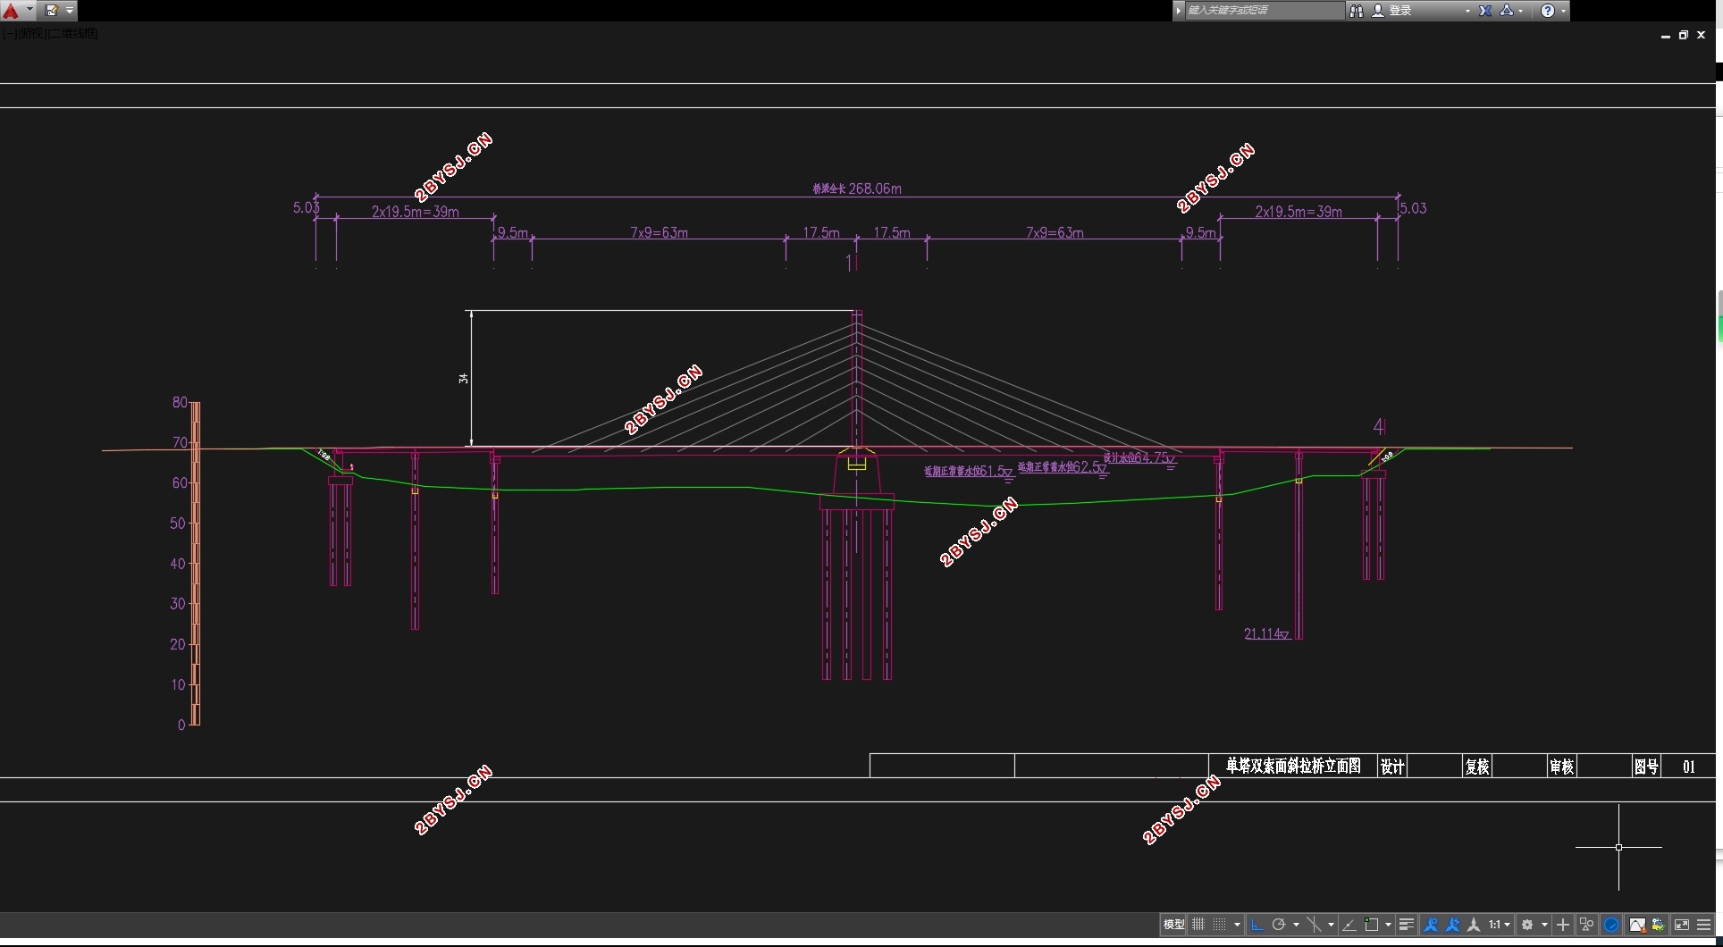Select the 审核 title block cell
Viewport: 1723px width, 947px height.
[1561, 767]
